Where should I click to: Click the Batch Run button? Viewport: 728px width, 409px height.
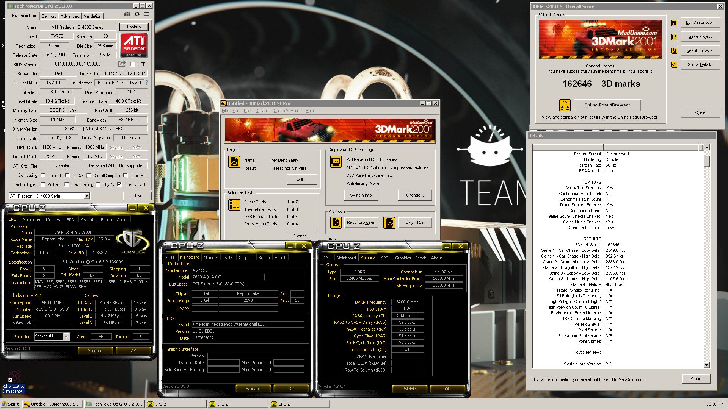point(415,223)
